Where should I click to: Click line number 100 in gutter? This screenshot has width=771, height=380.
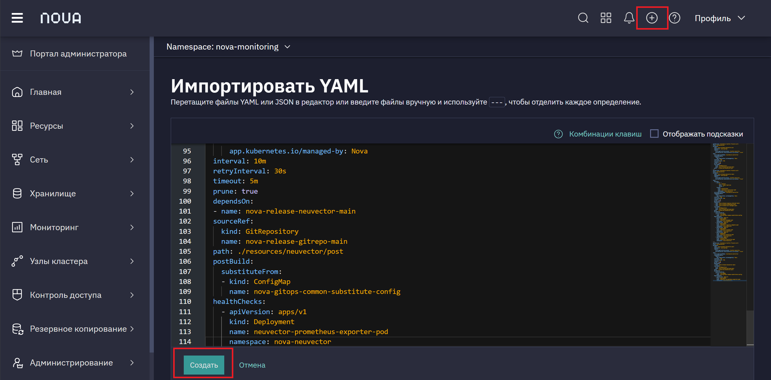185,201
